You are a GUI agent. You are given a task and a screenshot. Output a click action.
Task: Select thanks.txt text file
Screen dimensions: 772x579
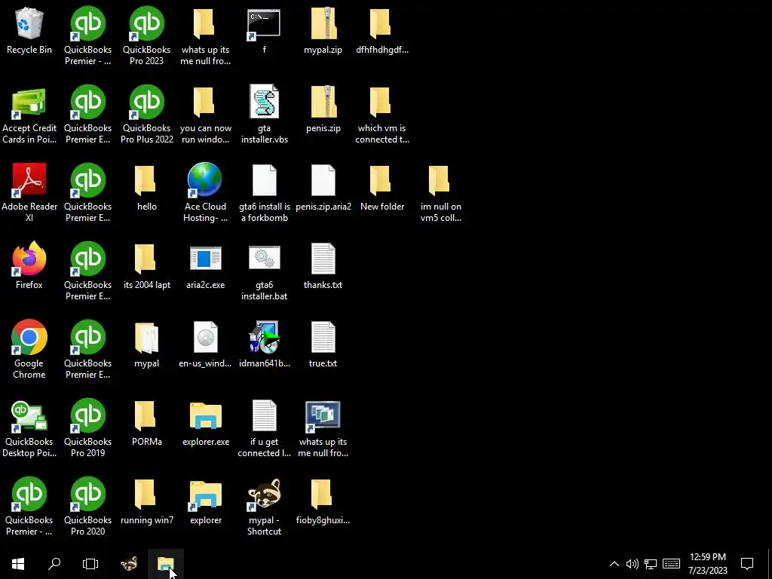323,265
